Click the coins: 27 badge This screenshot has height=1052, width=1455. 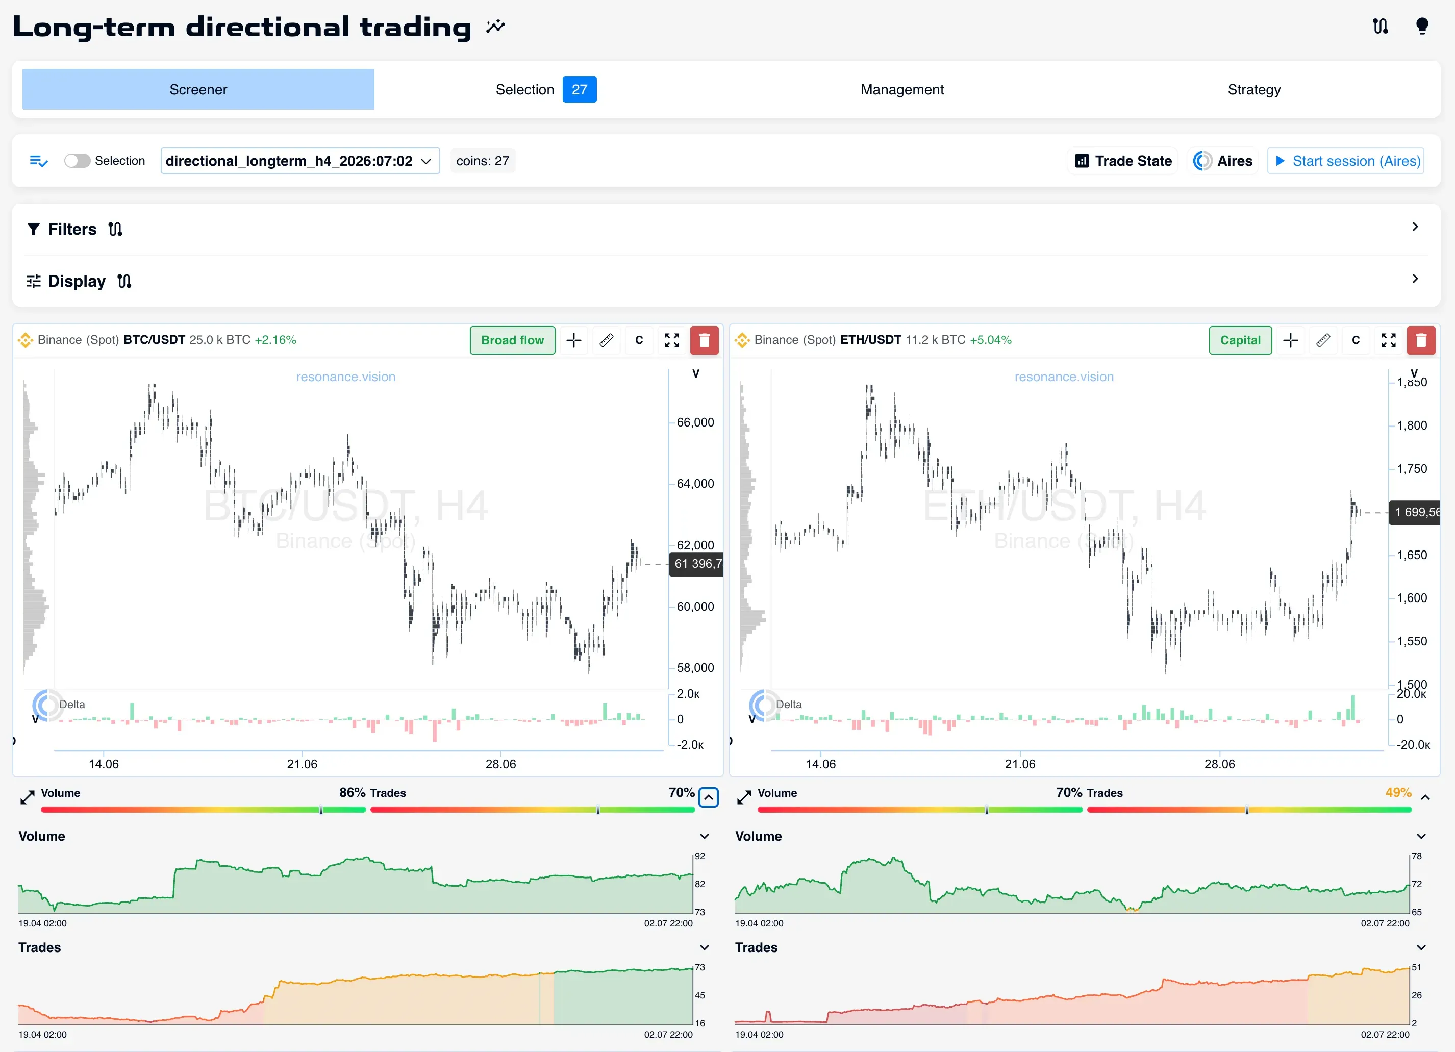click(483, 161)
